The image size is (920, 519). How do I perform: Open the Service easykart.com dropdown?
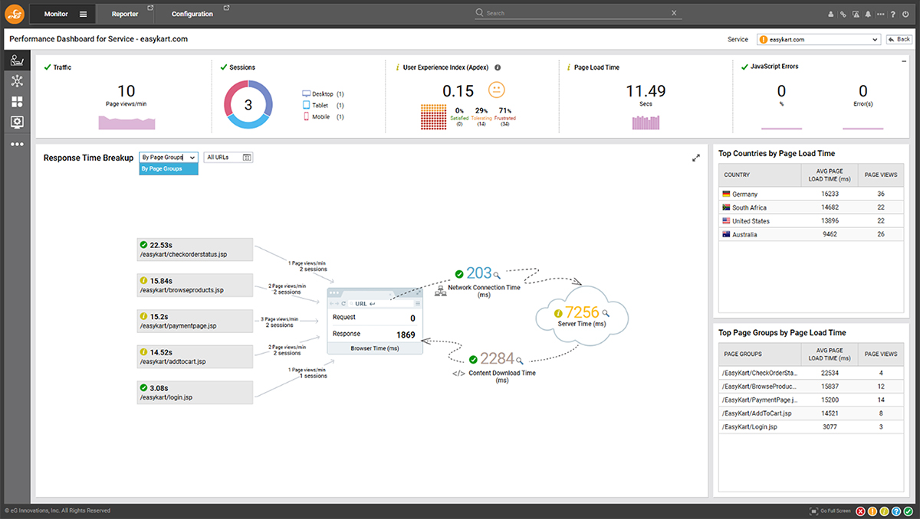[818, 39]
